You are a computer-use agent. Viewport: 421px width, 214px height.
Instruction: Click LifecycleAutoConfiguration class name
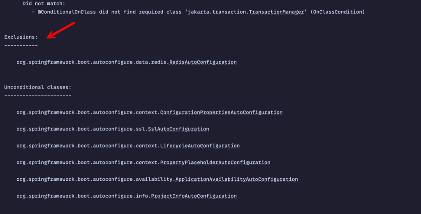[x=200, y=146]
